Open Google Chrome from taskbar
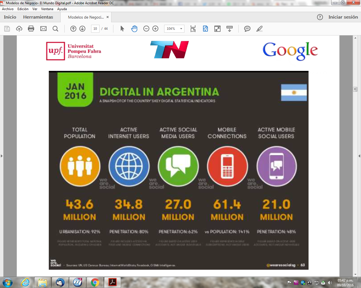 coord(95,282)
